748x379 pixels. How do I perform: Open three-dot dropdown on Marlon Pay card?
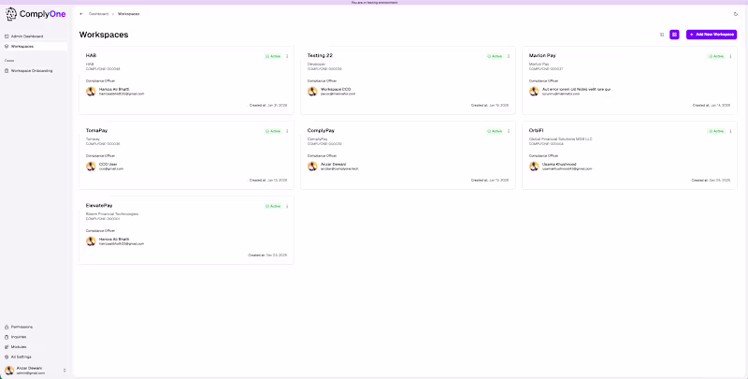pyautogui.click(x=730, y=56)
